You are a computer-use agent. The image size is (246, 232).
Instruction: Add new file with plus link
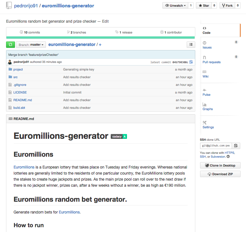tap(100, 45)
